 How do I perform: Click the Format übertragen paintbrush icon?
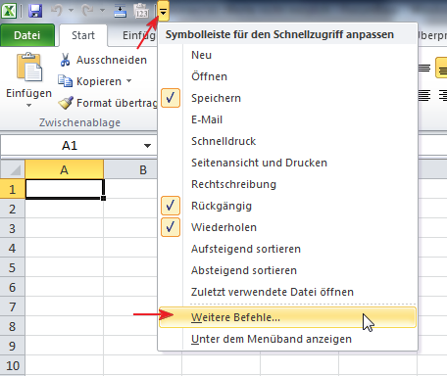(x=66, y=103)
